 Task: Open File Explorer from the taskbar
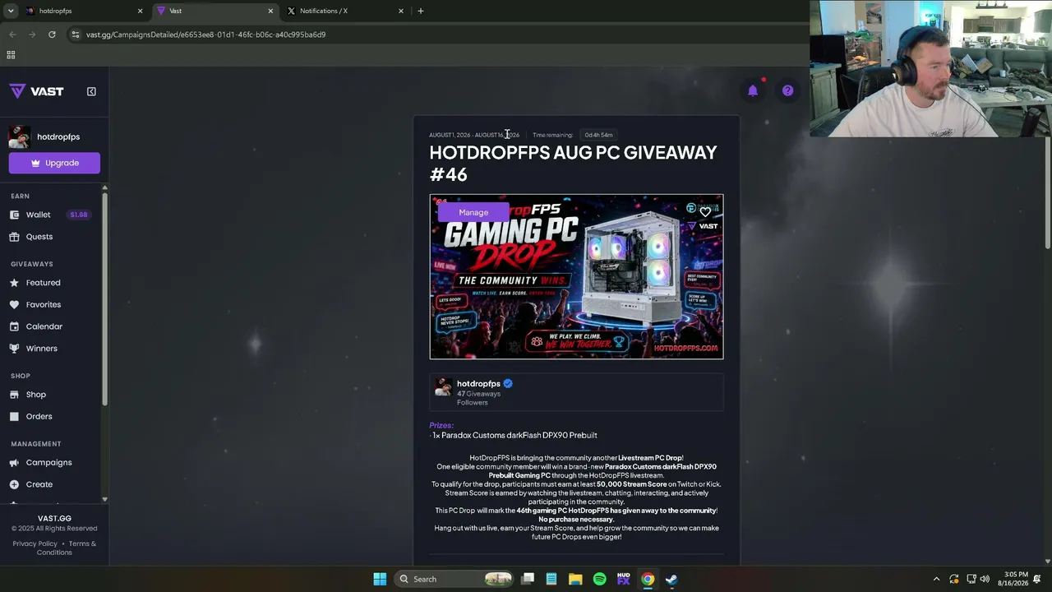[575, 579]
